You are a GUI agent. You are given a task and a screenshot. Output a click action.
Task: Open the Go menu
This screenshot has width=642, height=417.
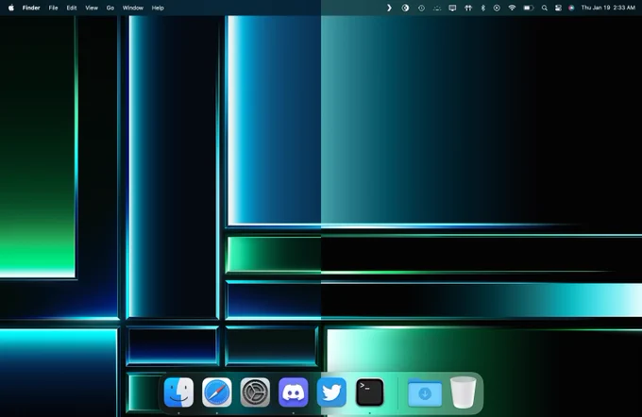point(110,8)
